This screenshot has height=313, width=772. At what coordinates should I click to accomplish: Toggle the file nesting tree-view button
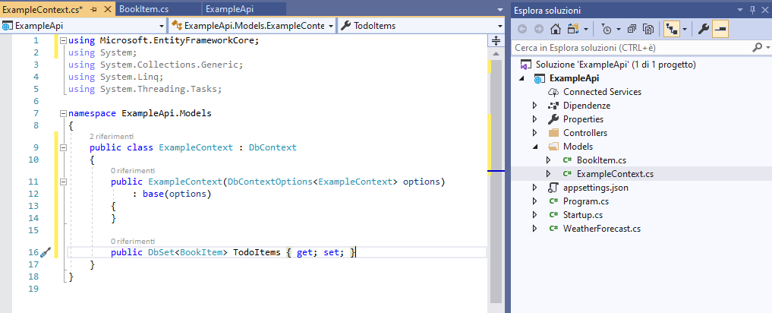tap(670, 30)
